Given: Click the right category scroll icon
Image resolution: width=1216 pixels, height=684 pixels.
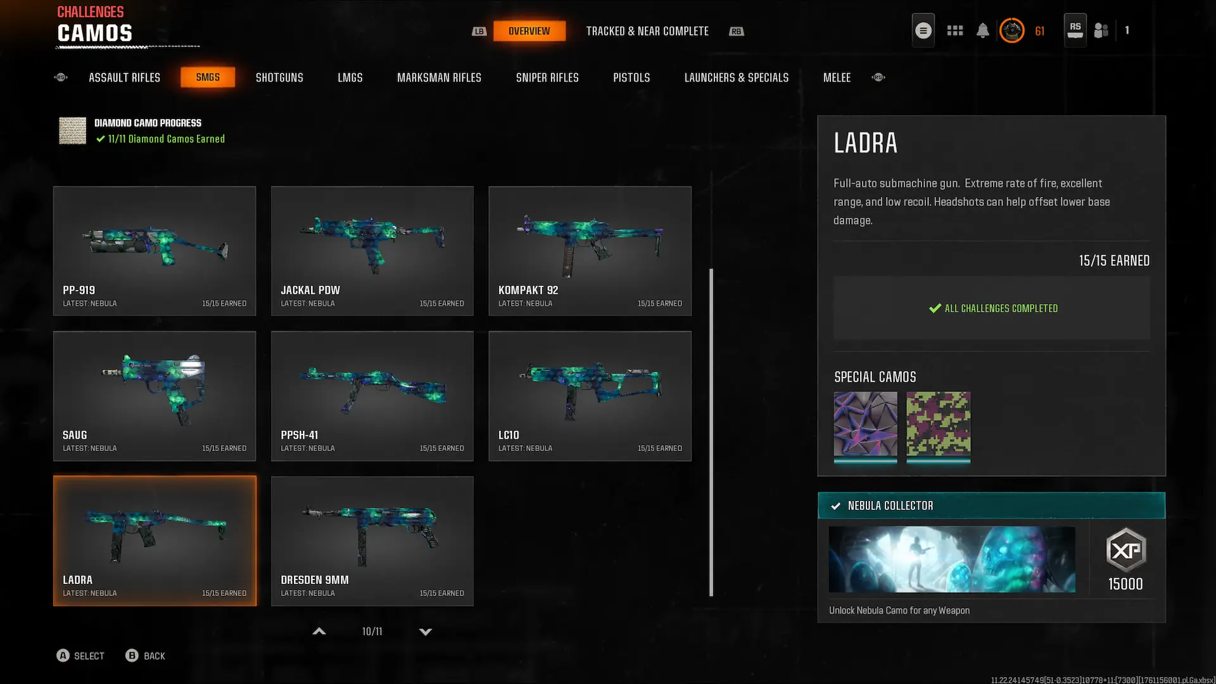Looking at the screenshot, I should (x=878, y=77).
